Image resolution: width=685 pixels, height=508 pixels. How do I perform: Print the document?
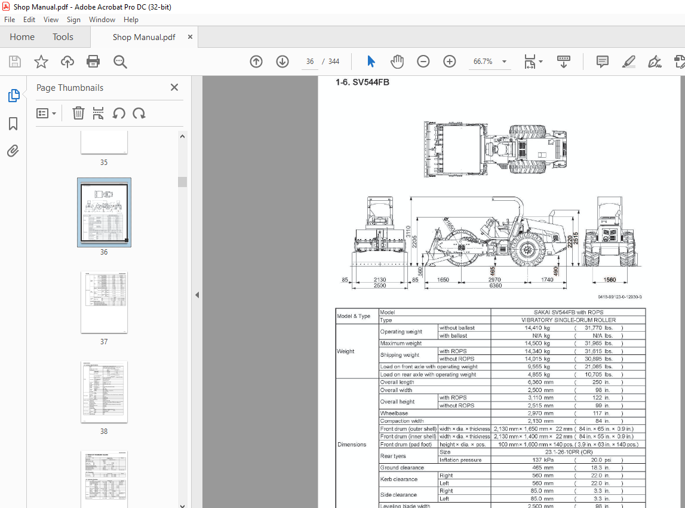point(93,62)
